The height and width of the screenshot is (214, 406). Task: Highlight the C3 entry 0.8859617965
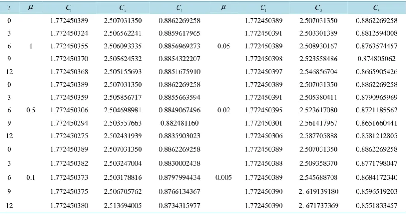coord(179,33)
